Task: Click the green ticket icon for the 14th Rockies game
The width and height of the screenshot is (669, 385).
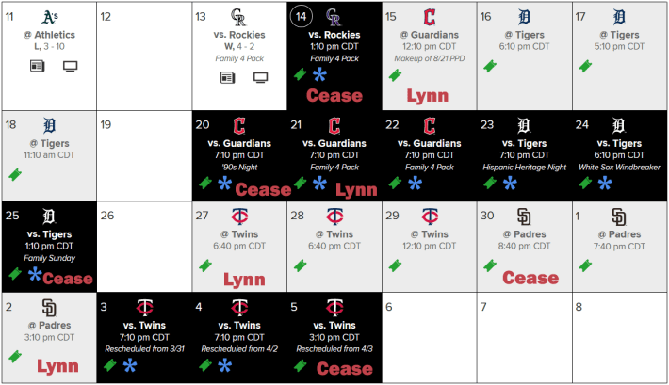Action: tap(301, 74)
